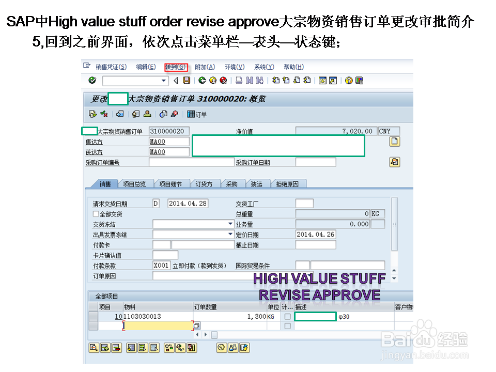Open the command field dropdown arrow
The image size is (496, 372).
(x=164, y=81)
